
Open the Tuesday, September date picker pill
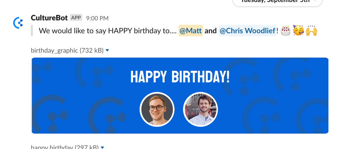point(277,1)
